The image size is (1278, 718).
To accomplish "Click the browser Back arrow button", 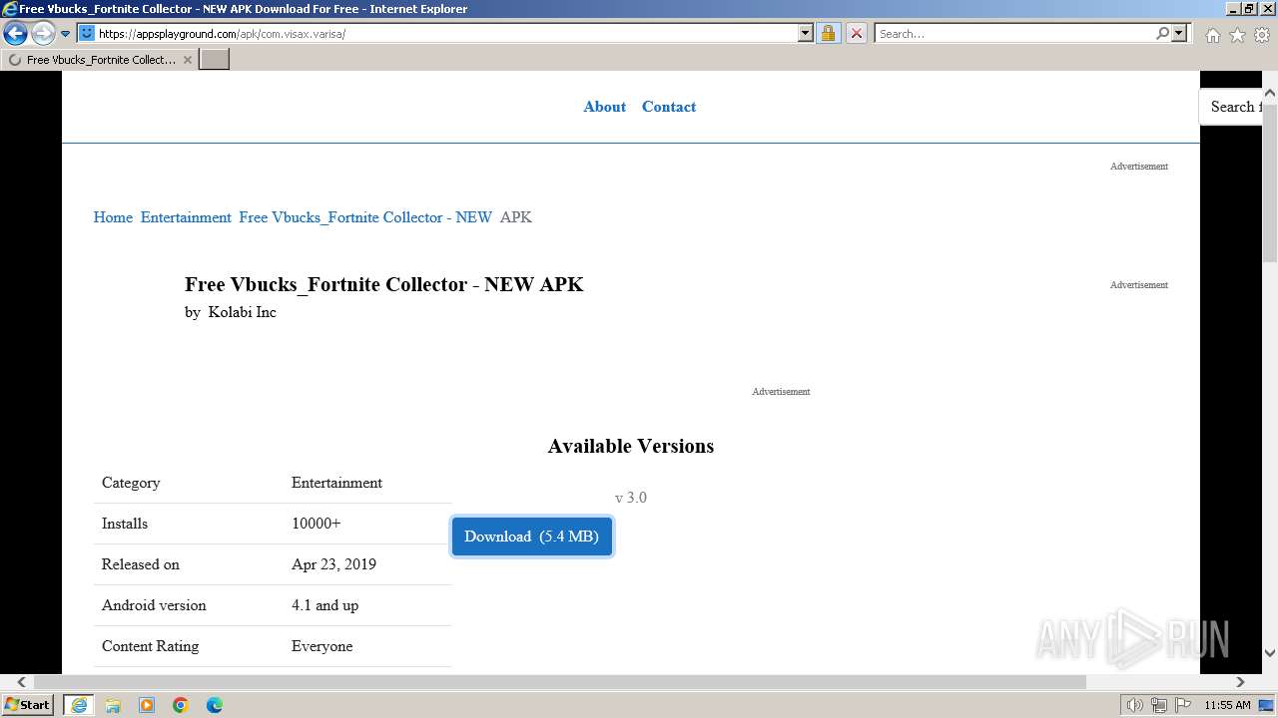I will tap(15, 33).
